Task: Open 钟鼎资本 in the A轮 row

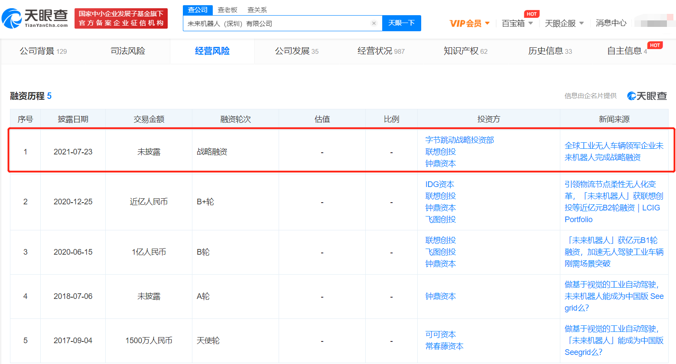Action: tap(441, 296)
